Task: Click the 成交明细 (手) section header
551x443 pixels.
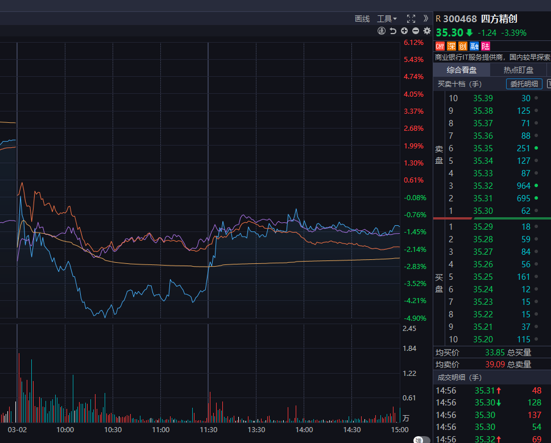Action: point(459,377)
